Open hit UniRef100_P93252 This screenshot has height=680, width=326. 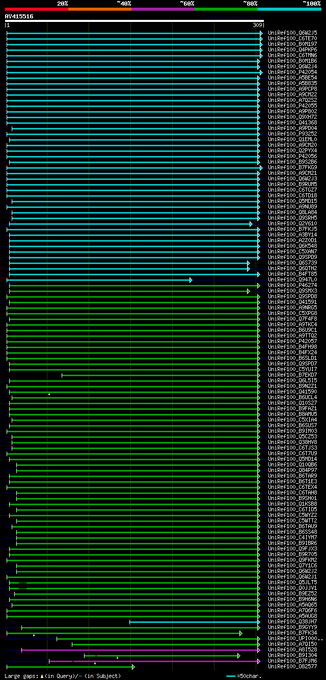(292, 134)
